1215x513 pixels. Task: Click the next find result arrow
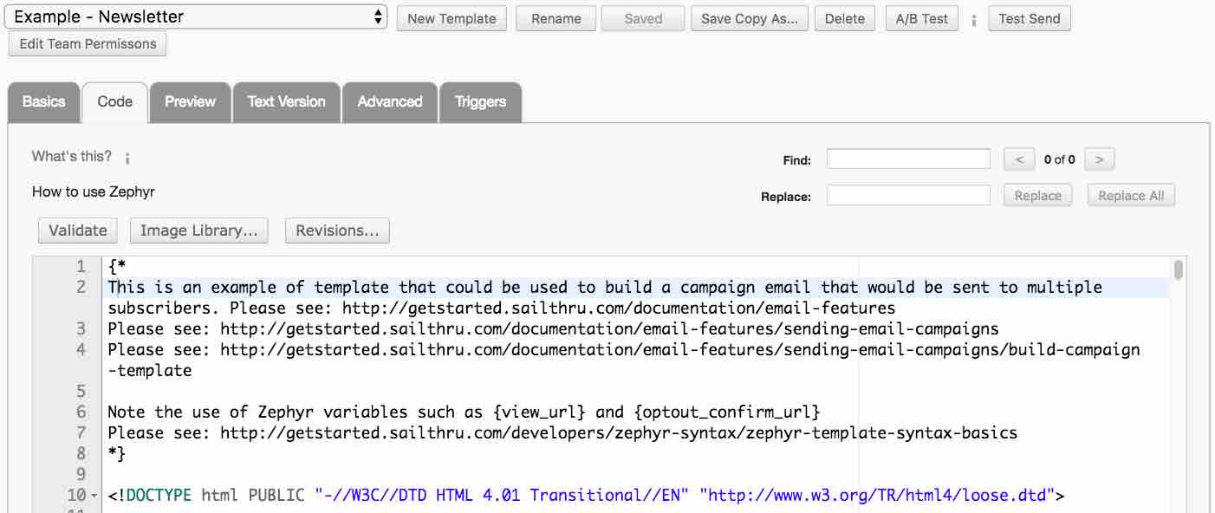click(x=1099, y=159)
